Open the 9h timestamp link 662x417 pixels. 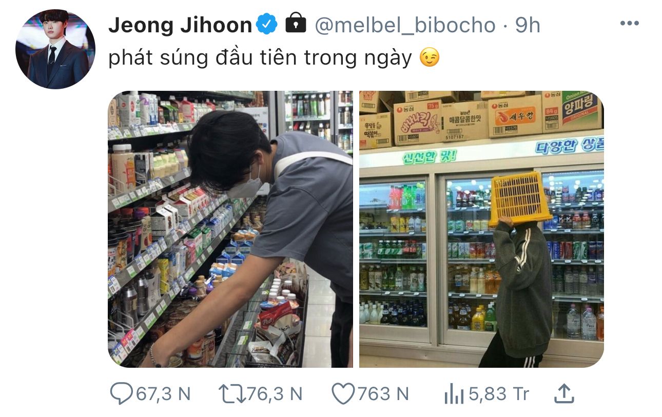click(528, 25)
